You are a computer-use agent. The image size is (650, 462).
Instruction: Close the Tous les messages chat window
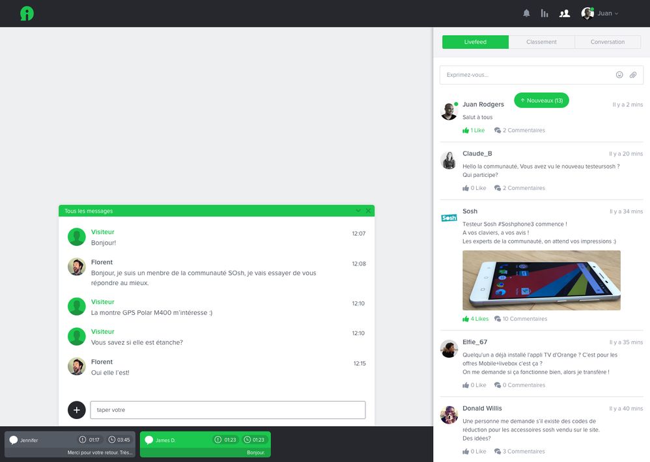pyautogui.click(x=369, y=211)
